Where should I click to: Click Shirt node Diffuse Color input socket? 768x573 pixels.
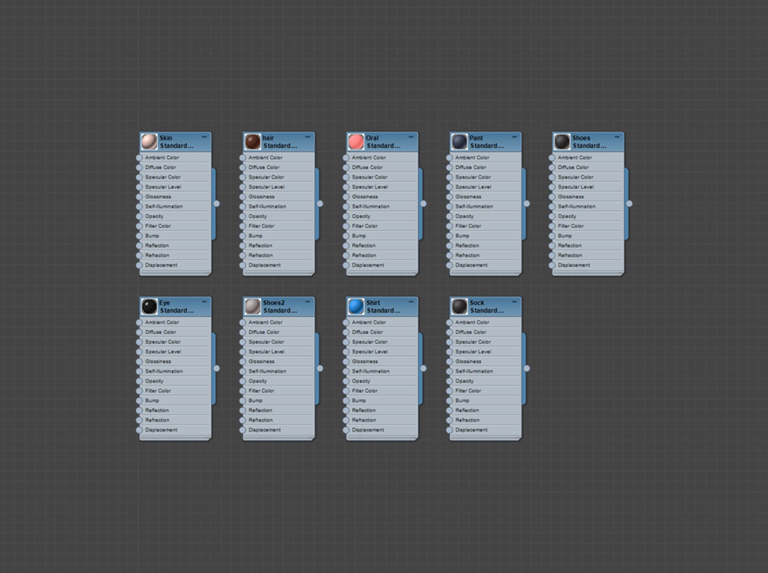pyautogui.click(x=346, y=332)
